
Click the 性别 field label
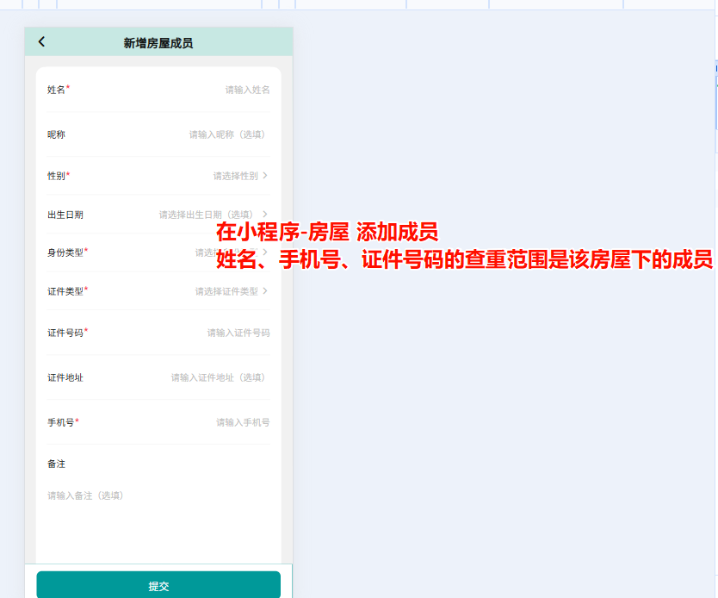pyautogui.click(x=59, y=175)
